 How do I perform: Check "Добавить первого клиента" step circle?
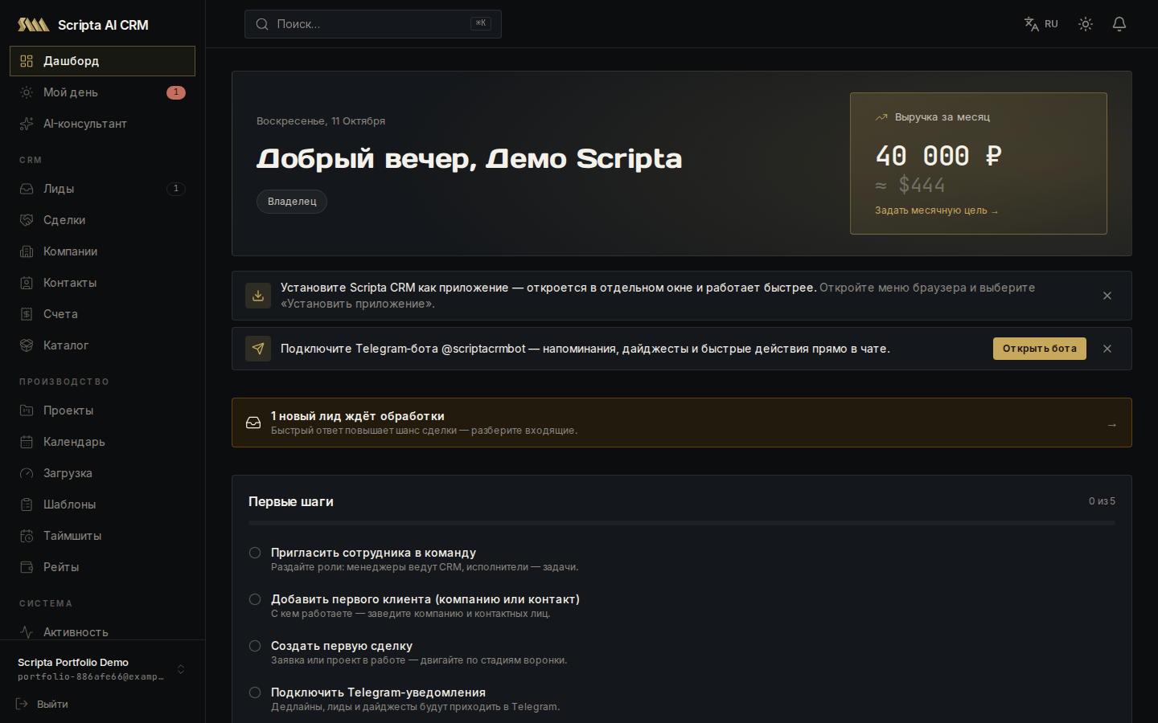255,599
